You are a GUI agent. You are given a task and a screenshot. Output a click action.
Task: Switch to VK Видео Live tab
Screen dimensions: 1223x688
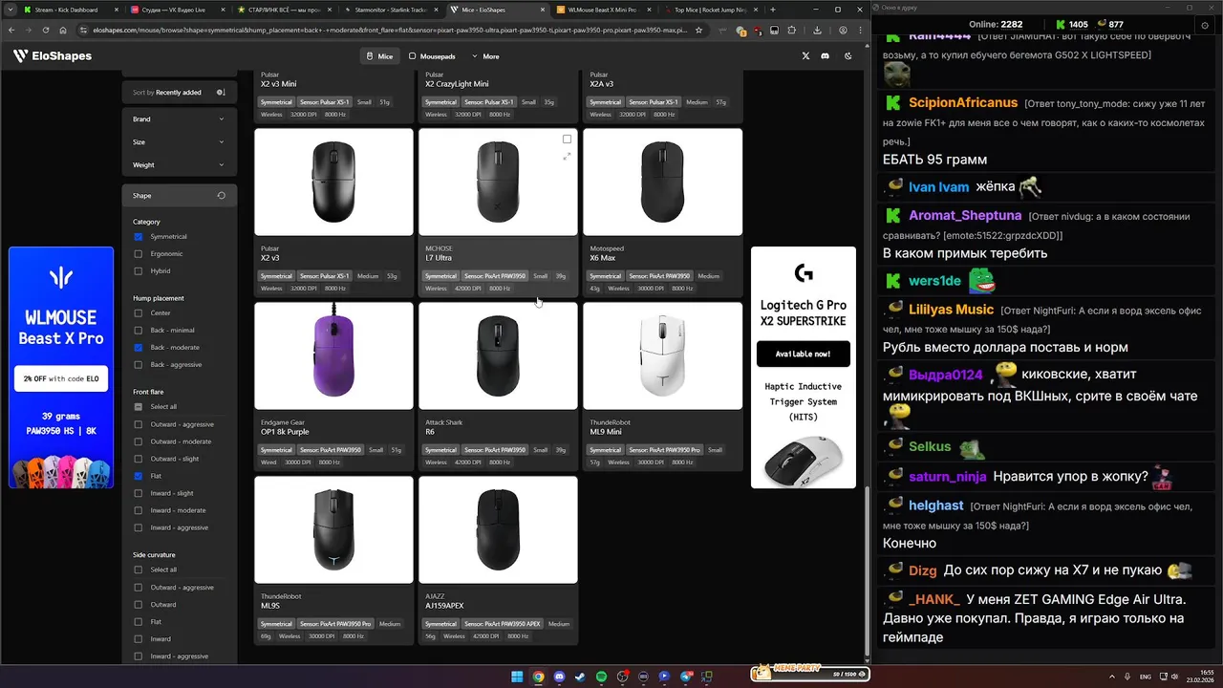click(178, 10)
